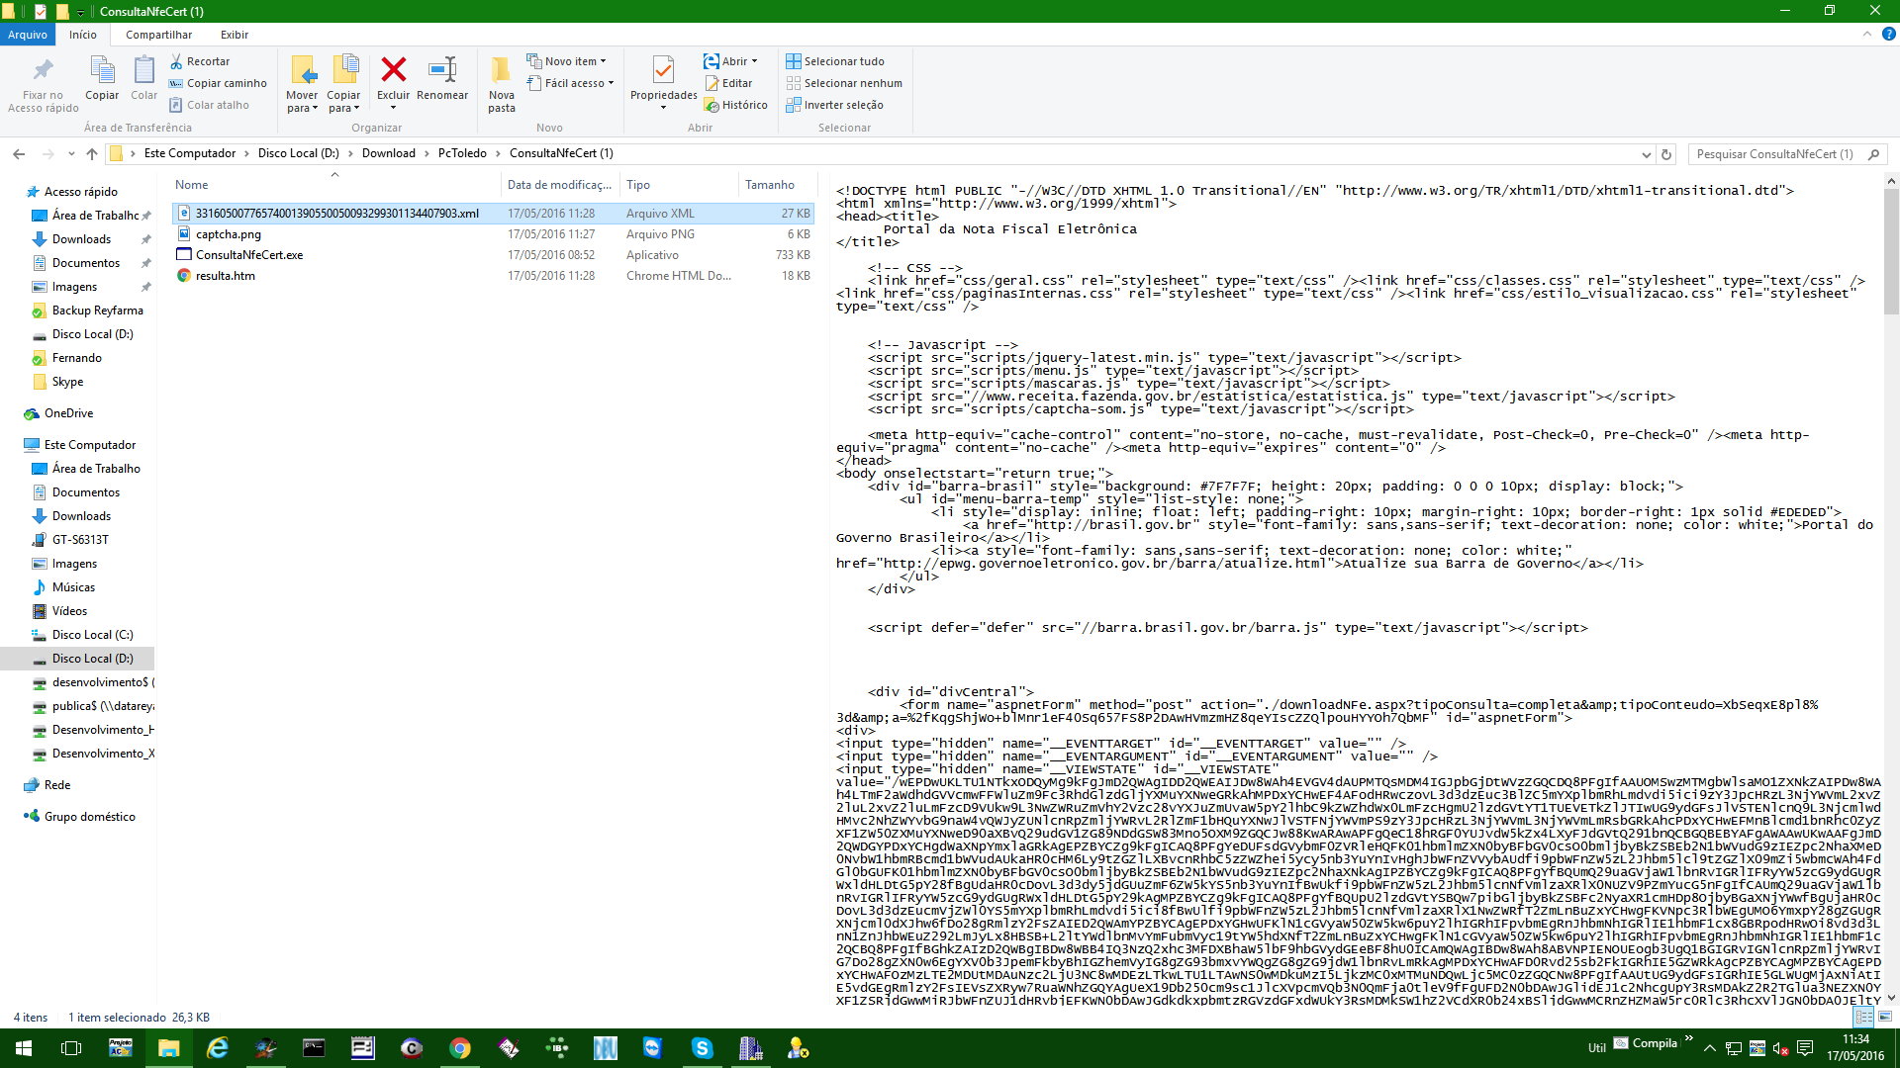This screenshot has width=1900, height=1068.
Task: Click the Fixar no Acesso rápido pin
Action: point(43,70)
